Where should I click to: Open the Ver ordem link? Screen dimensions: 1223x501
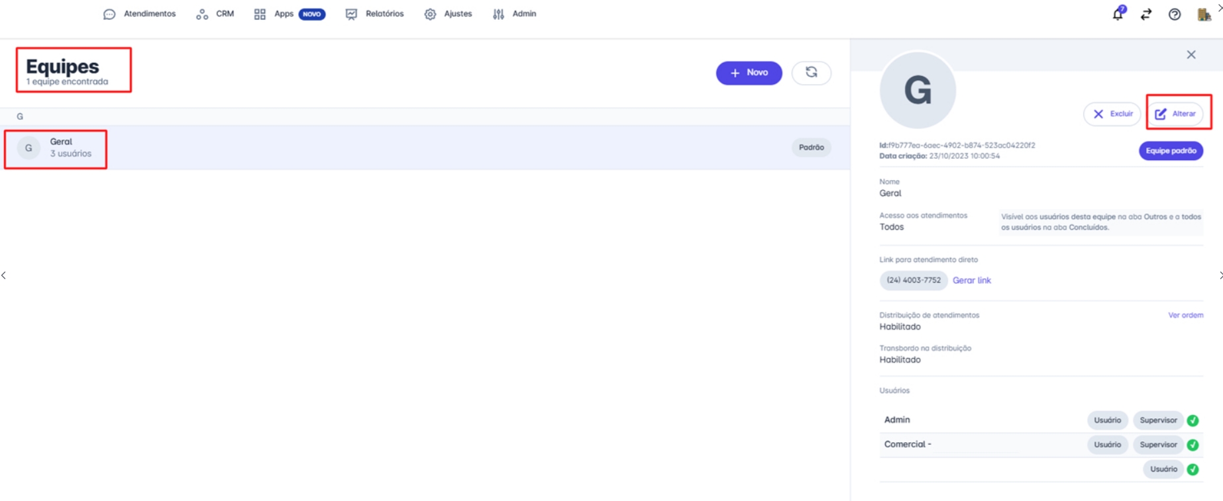coord(1185,315)
